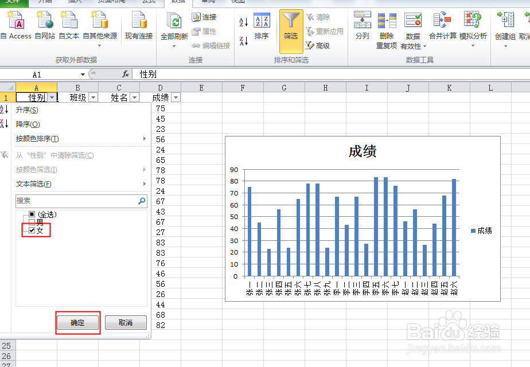Image resolution: width=530 pixels, height=367 pixels.
Task: Sort descending Z to A ribbon icon
Action: [243, 41]
